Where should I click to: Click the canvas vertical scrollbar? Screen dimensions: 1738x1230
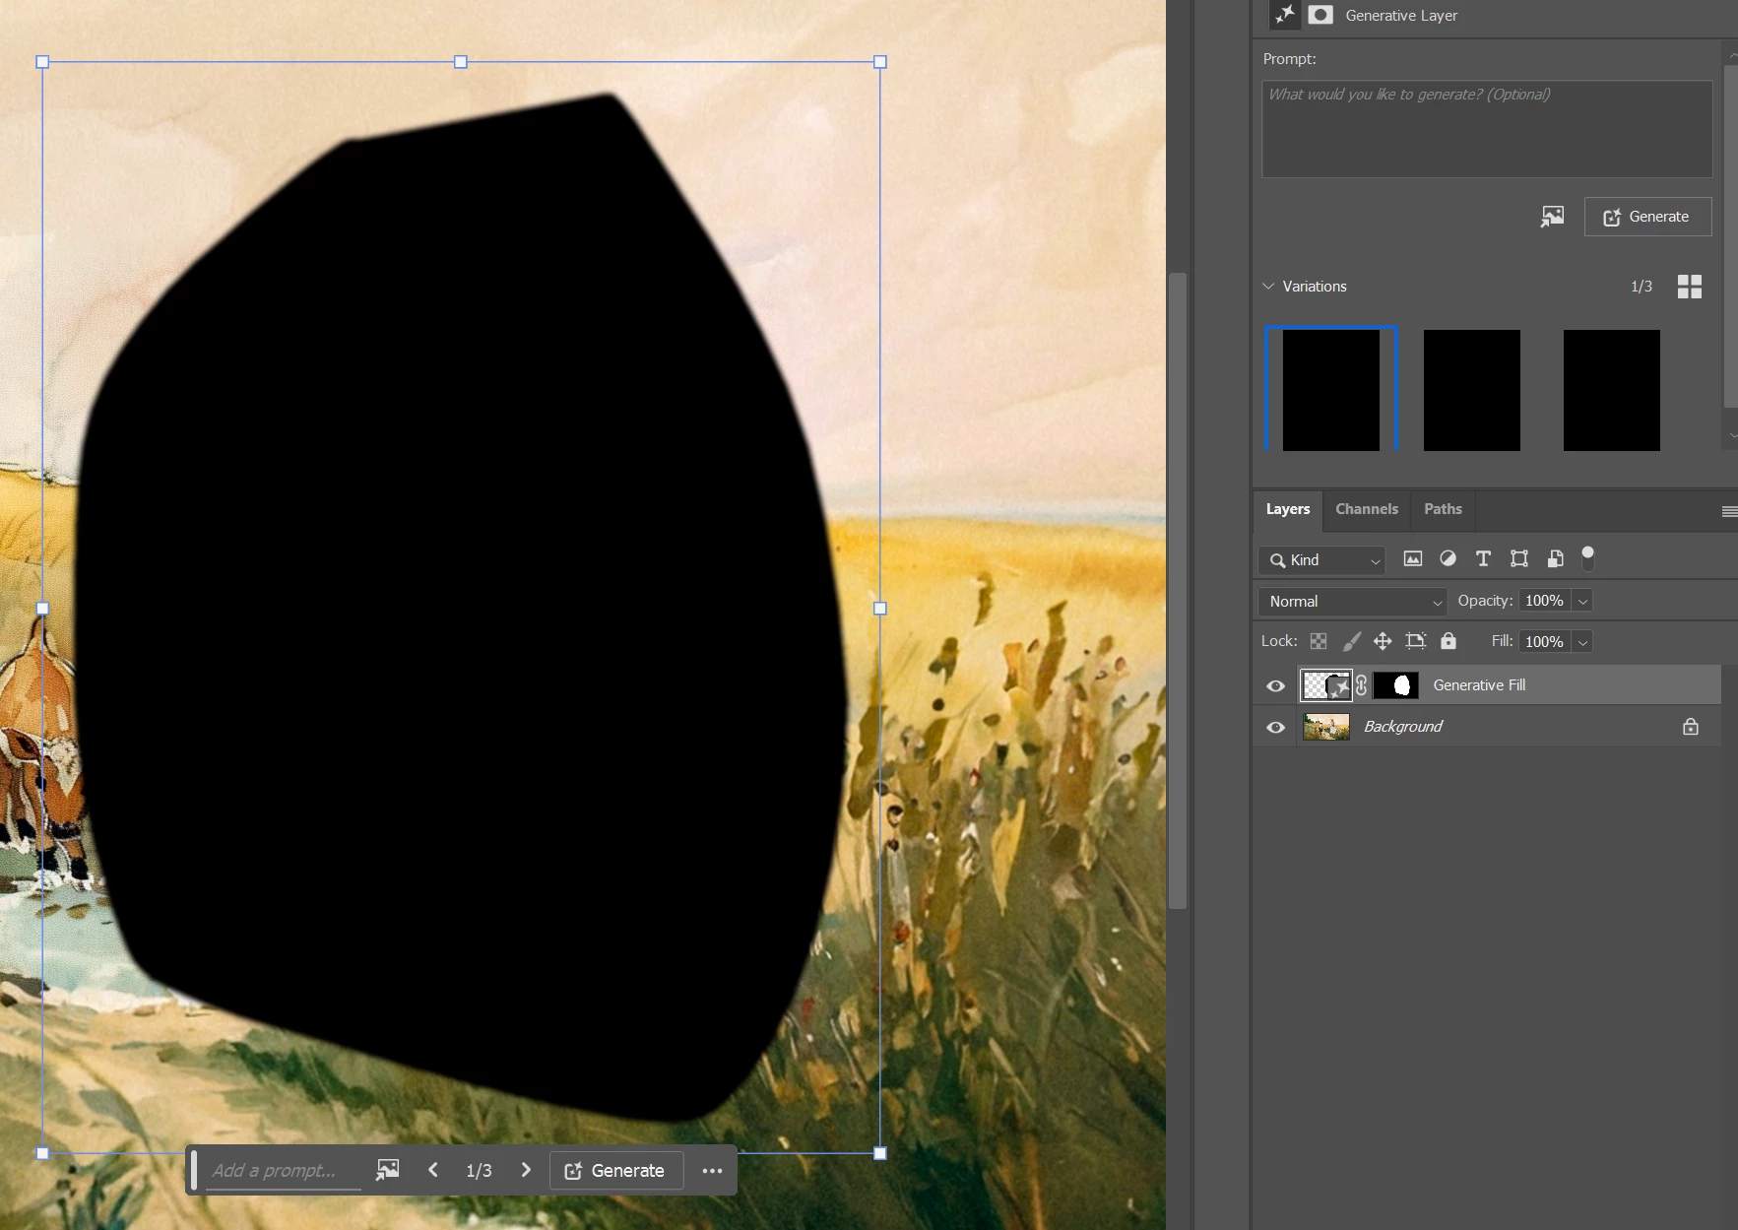point(1178,591)
